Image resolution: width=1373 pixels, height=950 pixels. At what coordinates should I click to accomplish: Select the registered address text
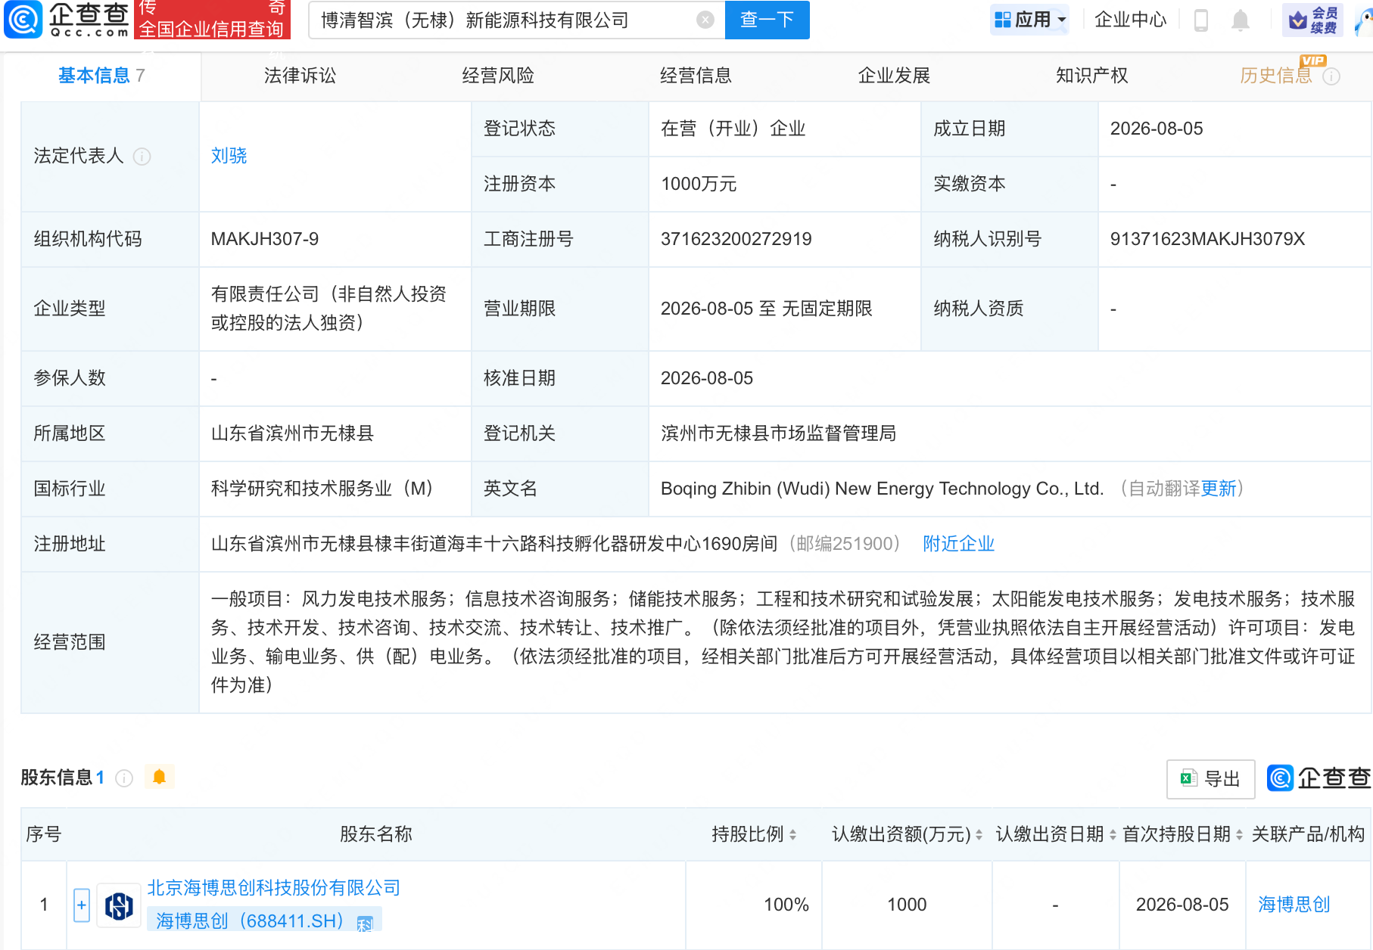click(x=494, y=544)
